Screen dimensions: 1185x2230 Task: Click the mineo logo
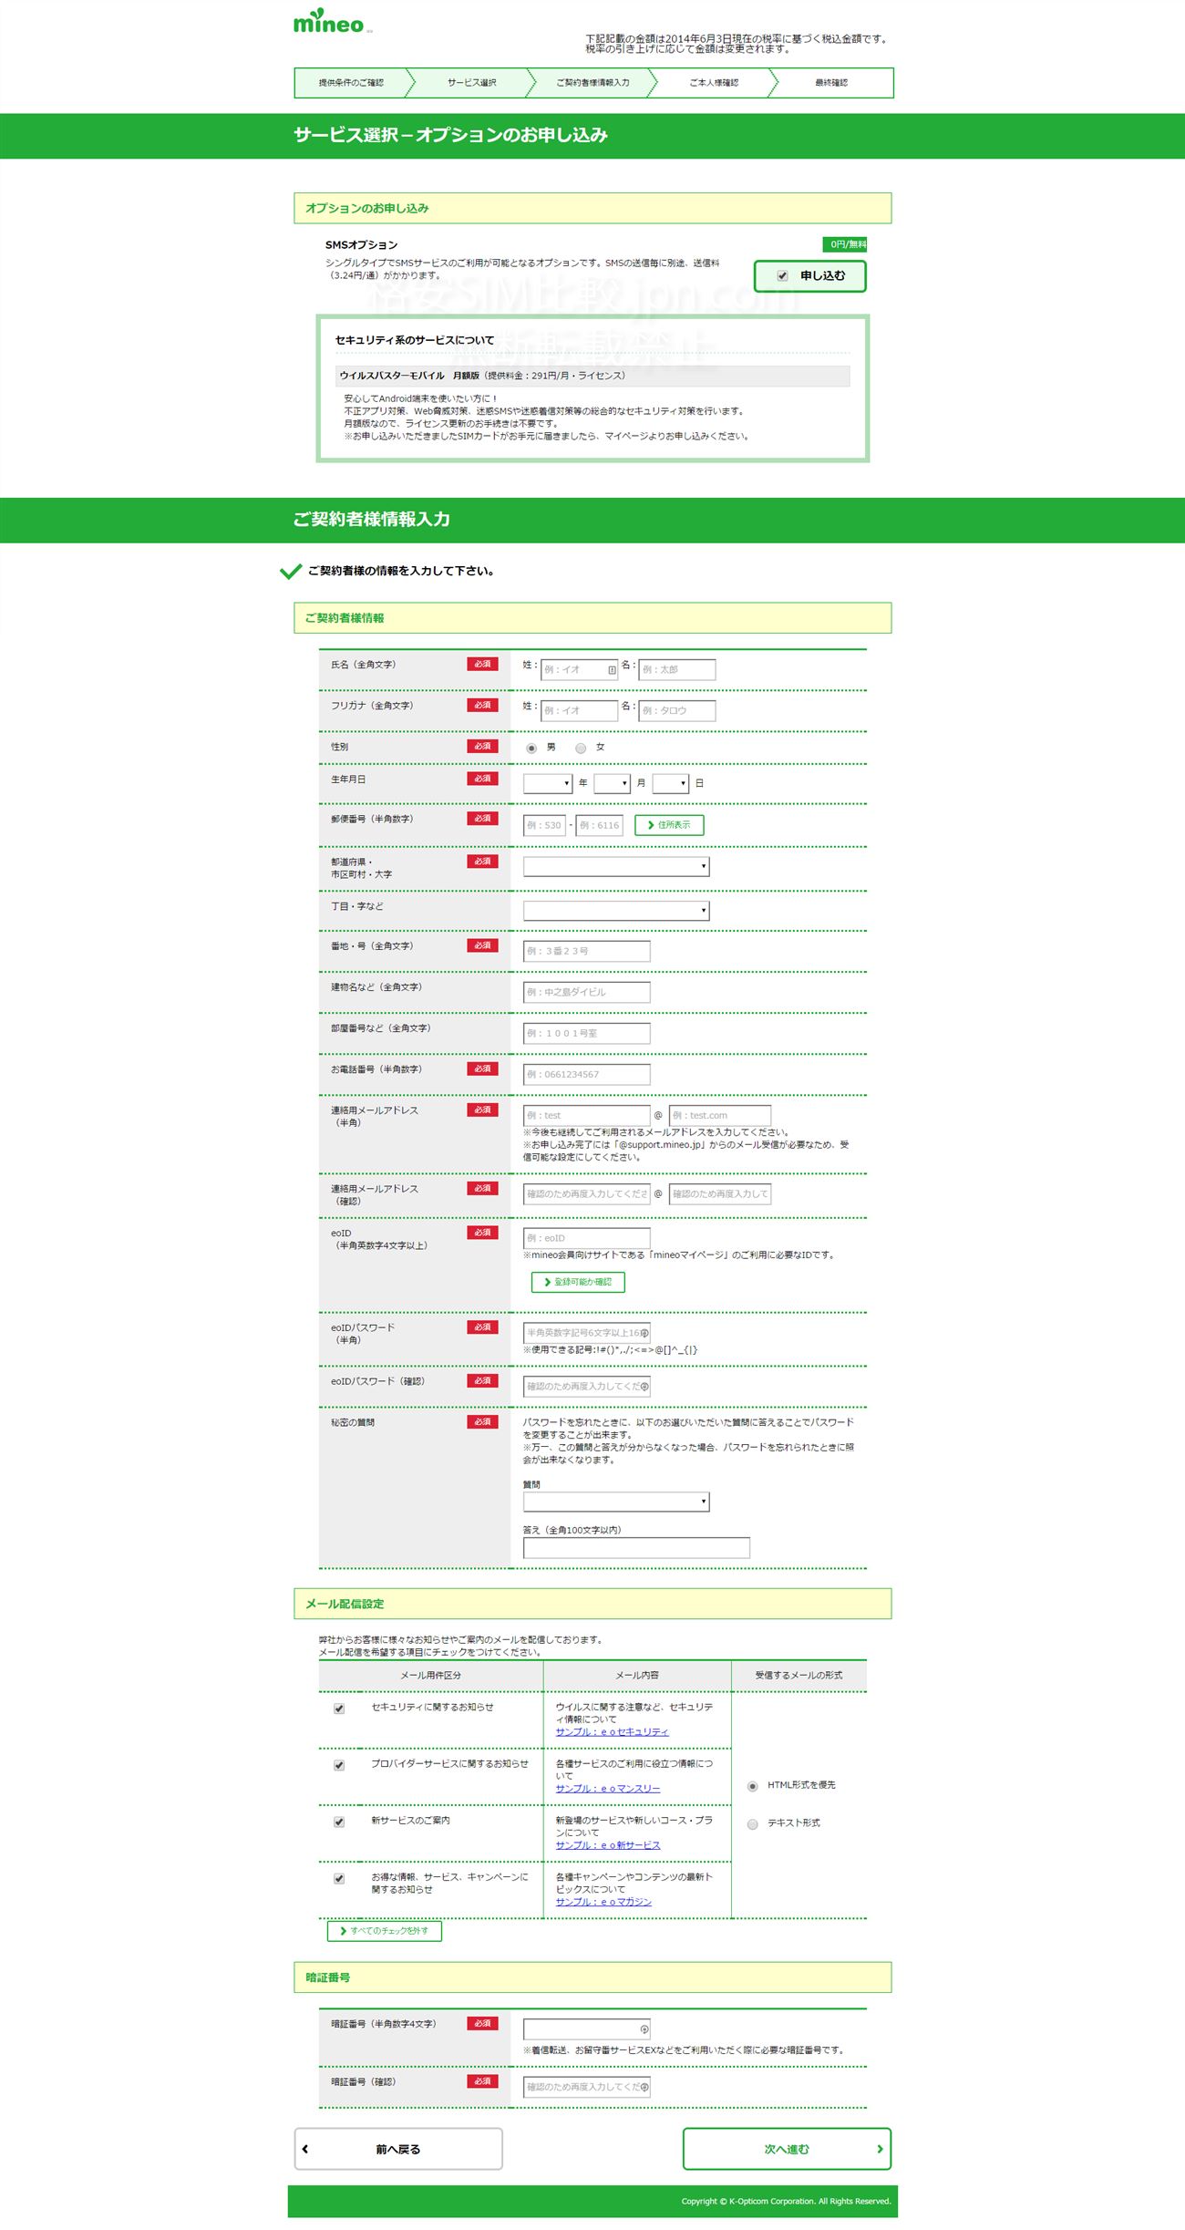point(329,22)
